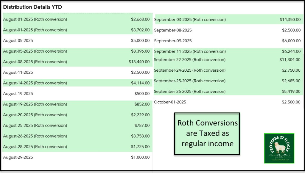
Task: Click the Distribution Details YTD heading
Action: point(32,7)
